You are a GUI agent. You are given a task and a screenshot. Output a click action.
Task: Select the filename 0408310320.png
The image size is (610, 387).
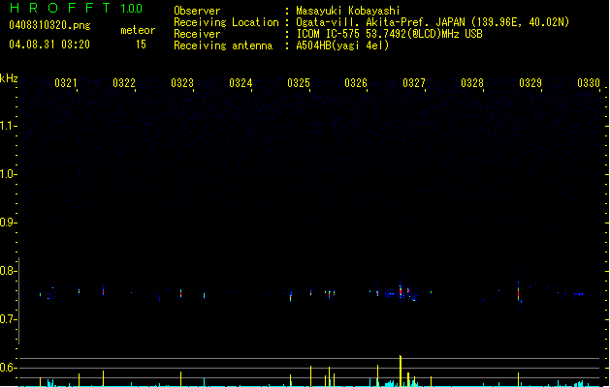(x=49, y=25)
